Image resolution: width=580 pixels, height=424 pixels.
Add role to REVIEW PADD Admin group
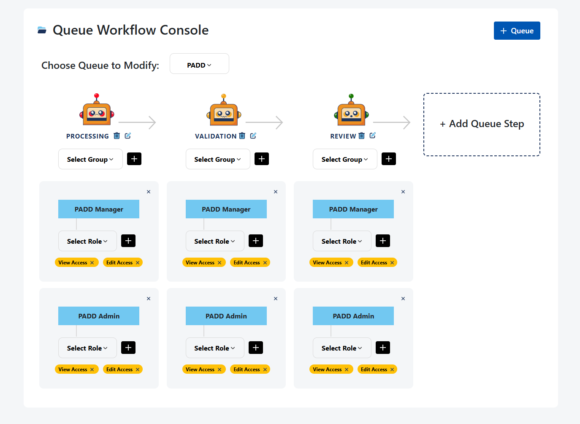click(383, 348)
